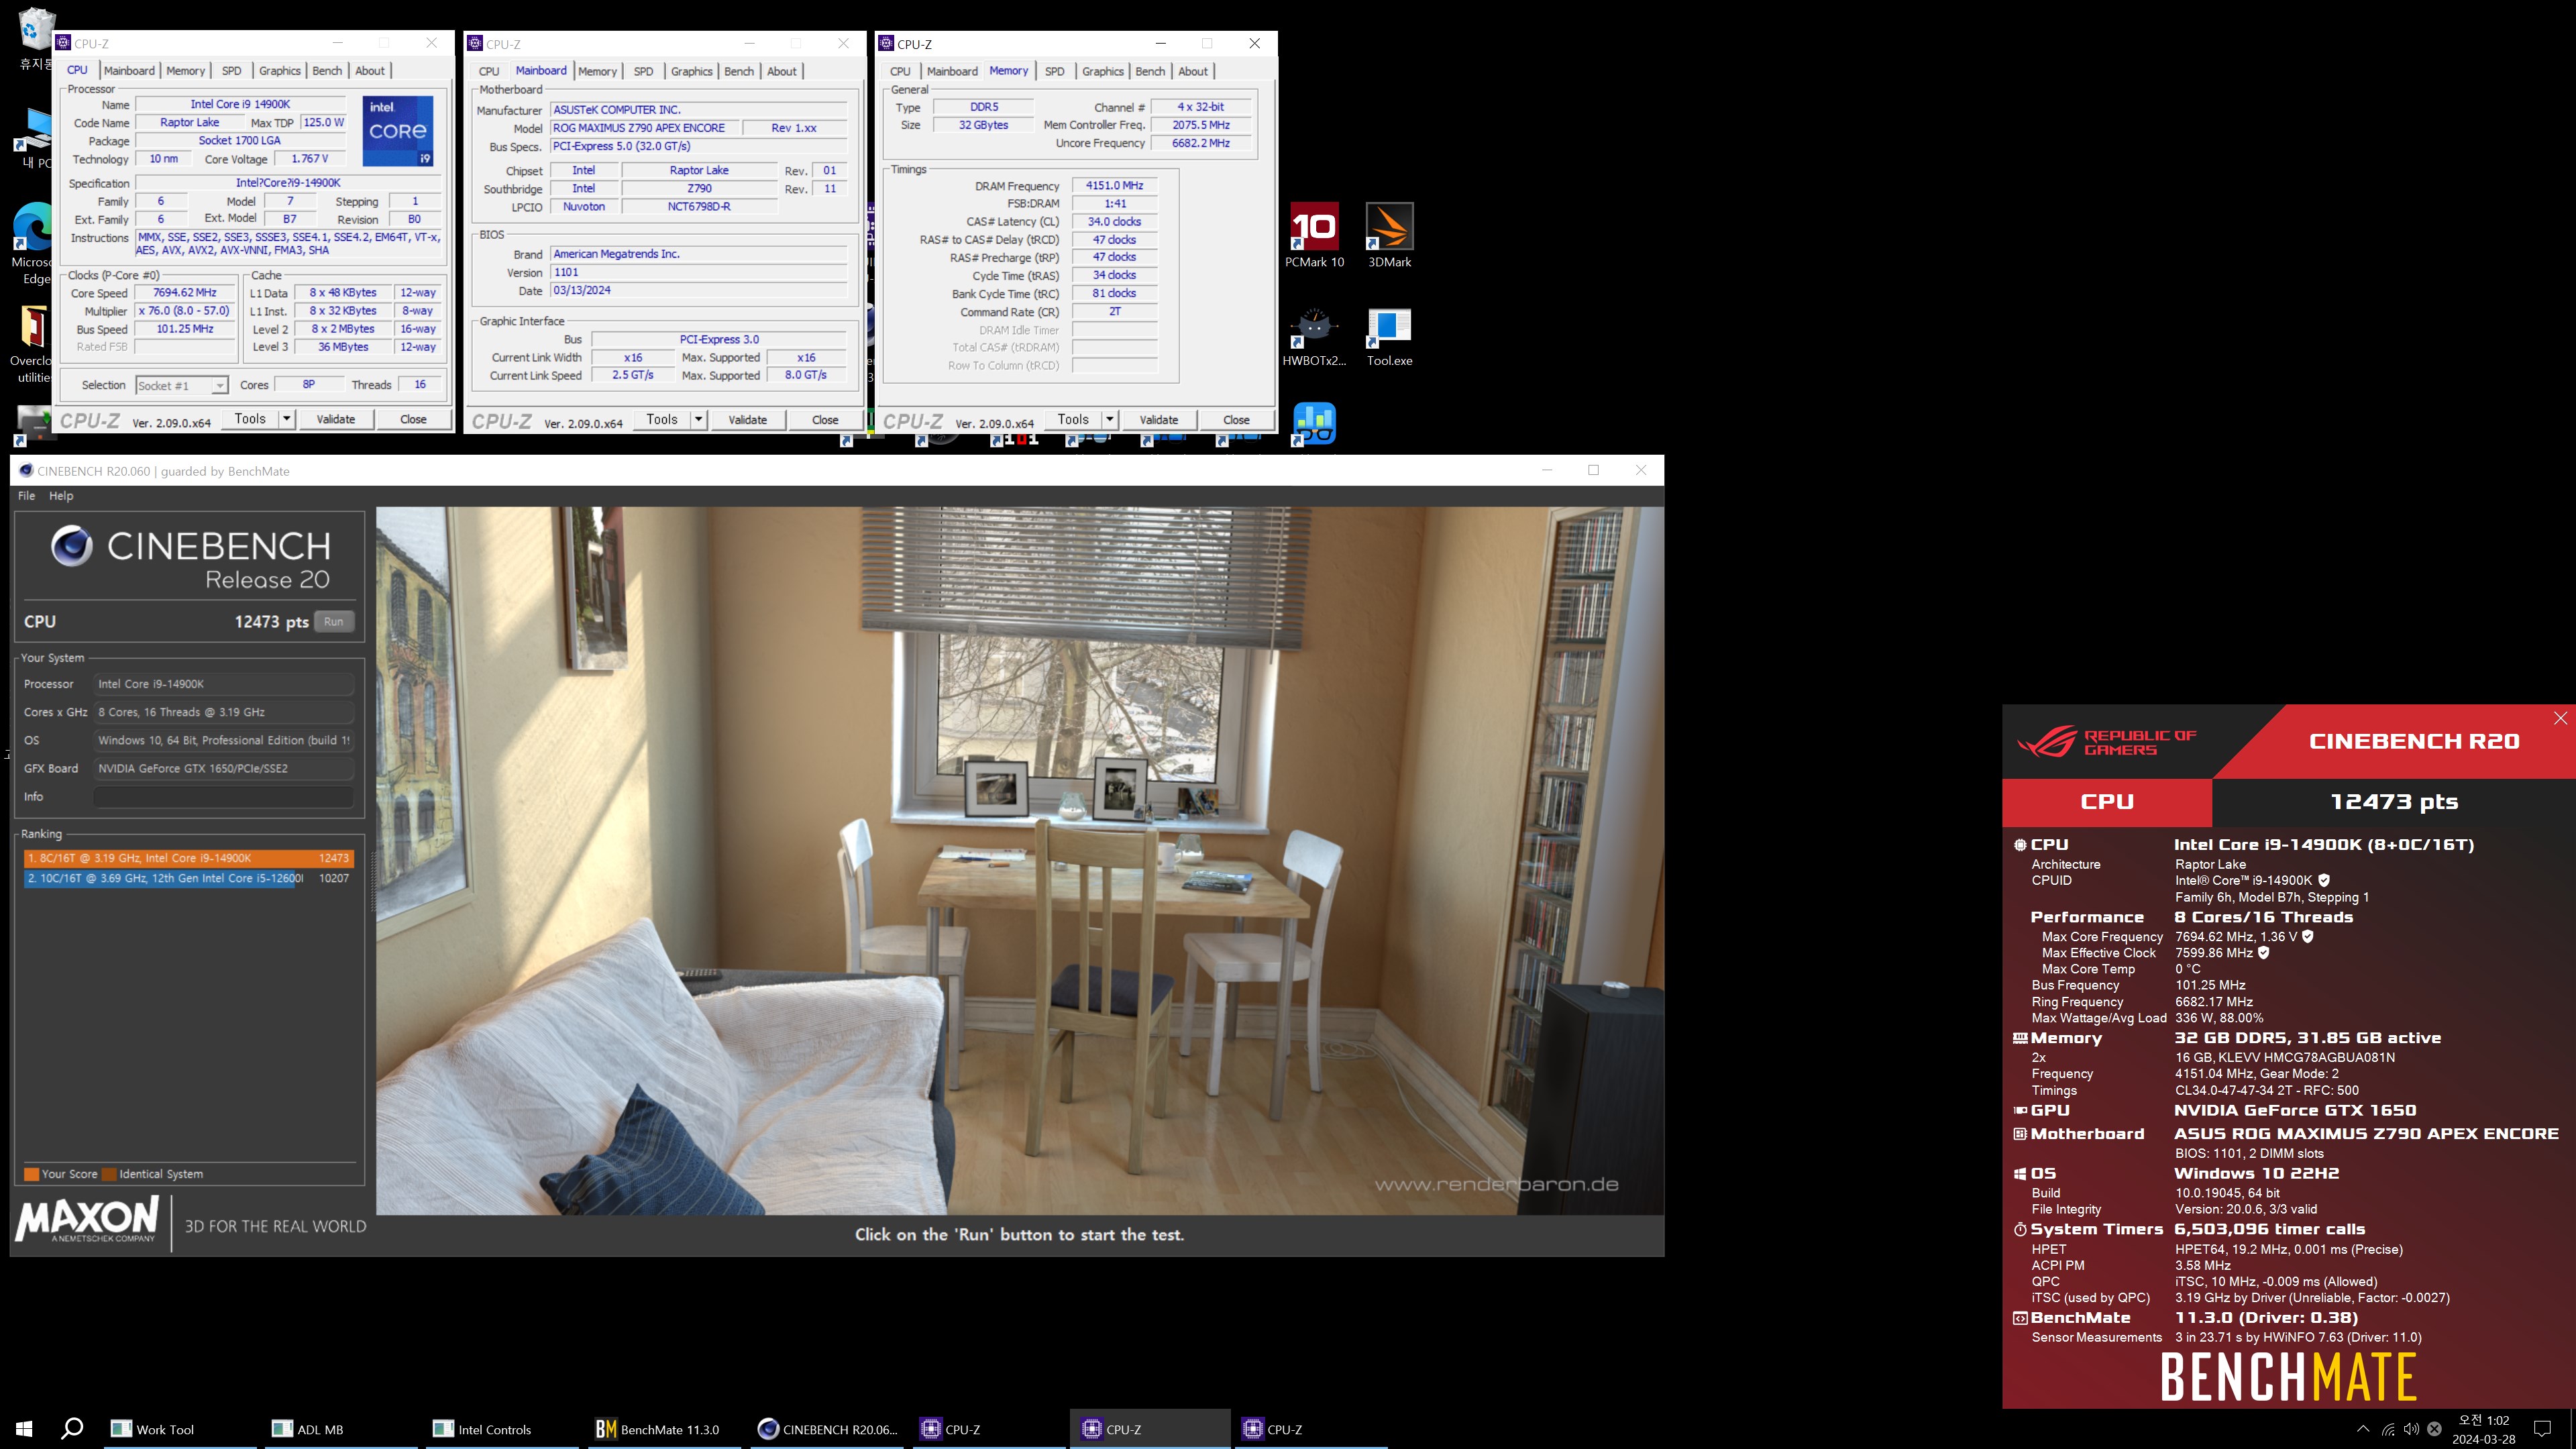
Task: Open the HWBOTx2 desktop shortcut
Action: point(1314,335)
